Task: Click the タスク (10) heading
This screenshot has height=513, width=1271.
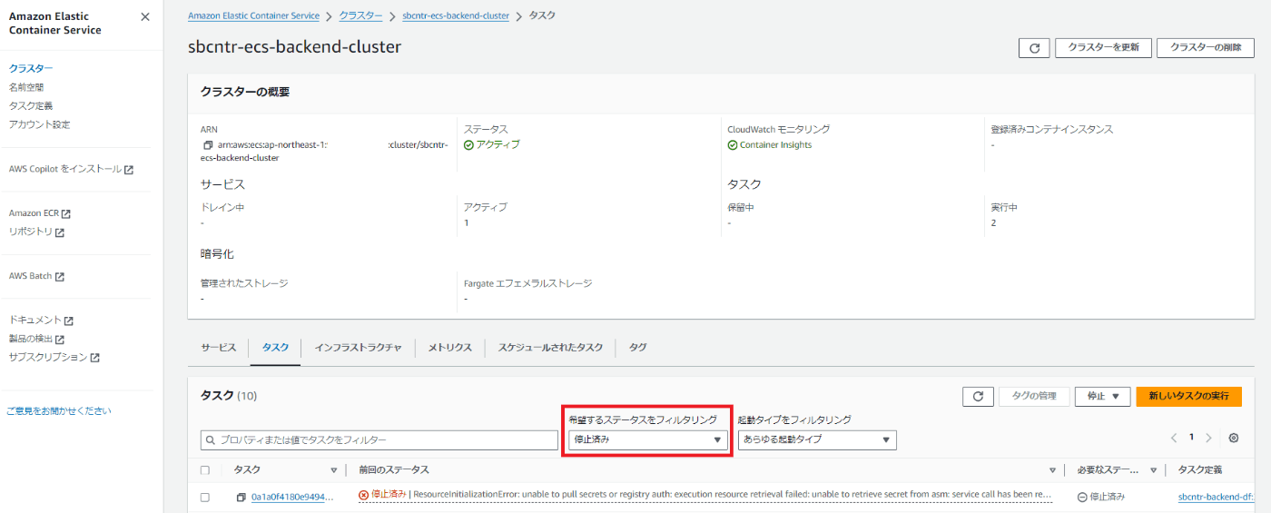Action: (x=229, y=396)
